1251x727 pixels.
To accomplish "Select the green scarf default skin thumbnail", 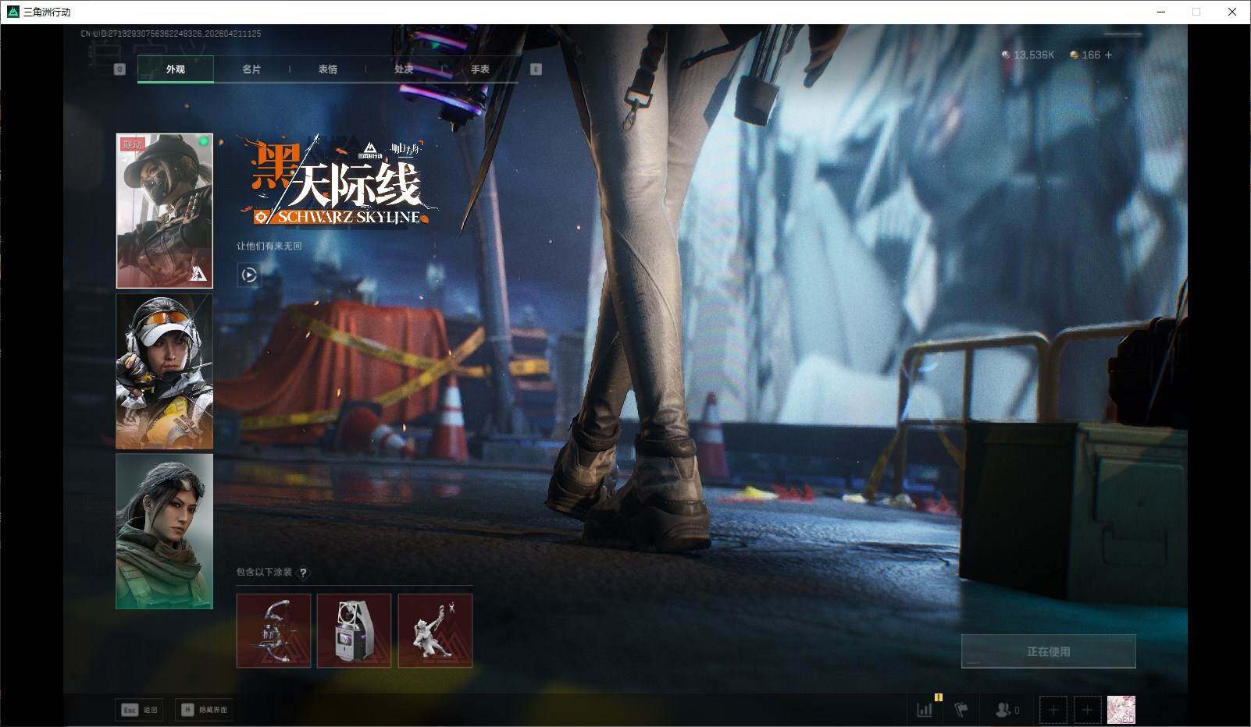I will (x=164, y=531).
